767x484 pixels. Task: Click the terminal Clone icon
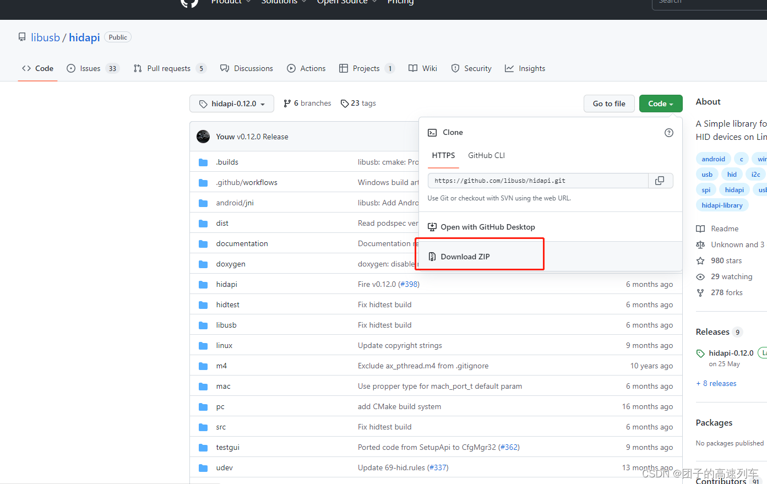click(433, 133)
